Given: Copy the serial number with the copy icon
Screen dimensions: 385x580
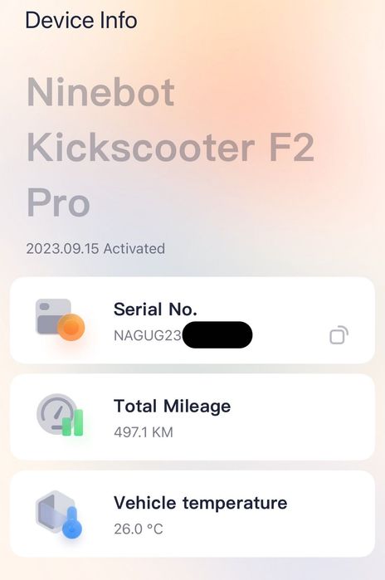Looking at the screenshot, I should (x=339, y=334).
